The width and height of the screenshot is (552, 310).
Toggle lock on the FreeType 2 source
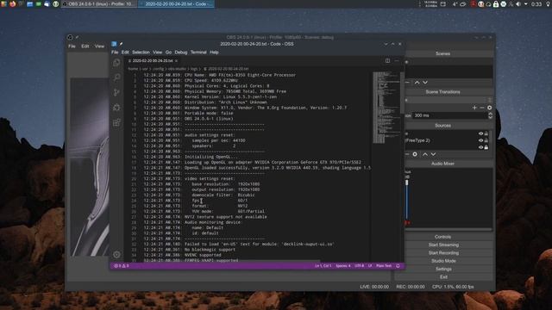(486, 140)
